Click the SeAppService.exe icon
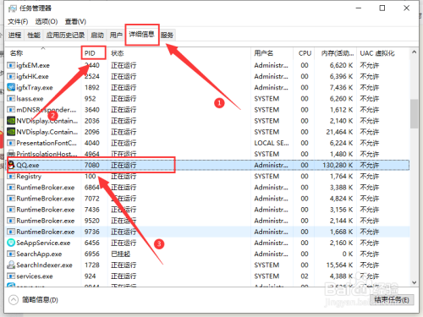The height and width of the screenshot is (317, 423). point(11,243)
